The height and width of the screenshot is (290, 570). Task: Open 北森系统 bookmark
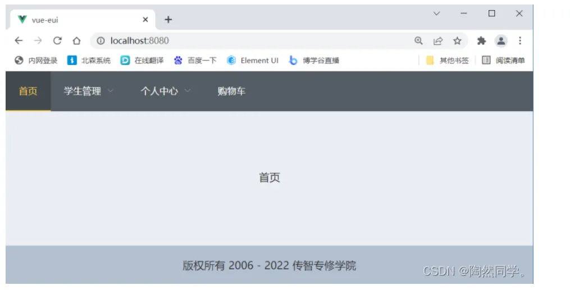point(89,61)
